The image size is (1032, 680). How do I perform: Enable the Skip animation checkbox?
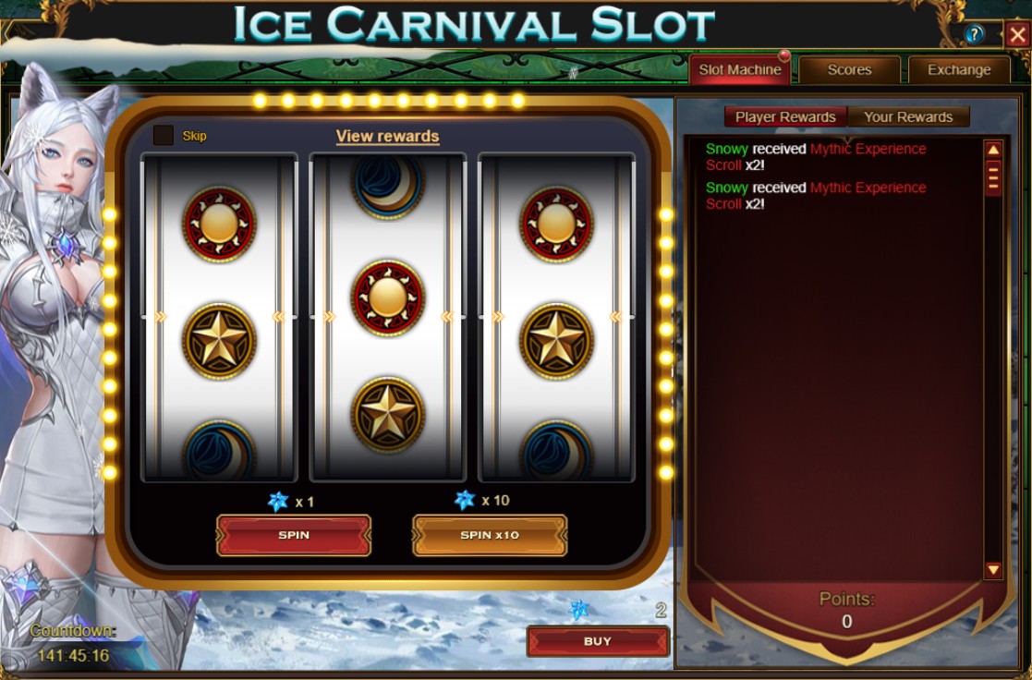point(164,136)
